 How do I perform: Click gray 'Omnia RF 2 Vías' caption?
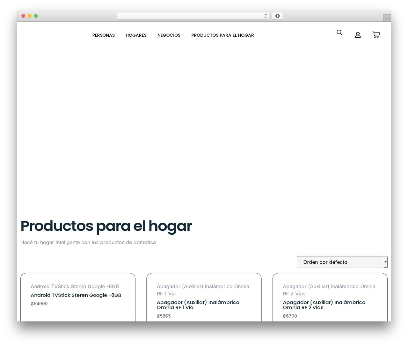[329, 290]
